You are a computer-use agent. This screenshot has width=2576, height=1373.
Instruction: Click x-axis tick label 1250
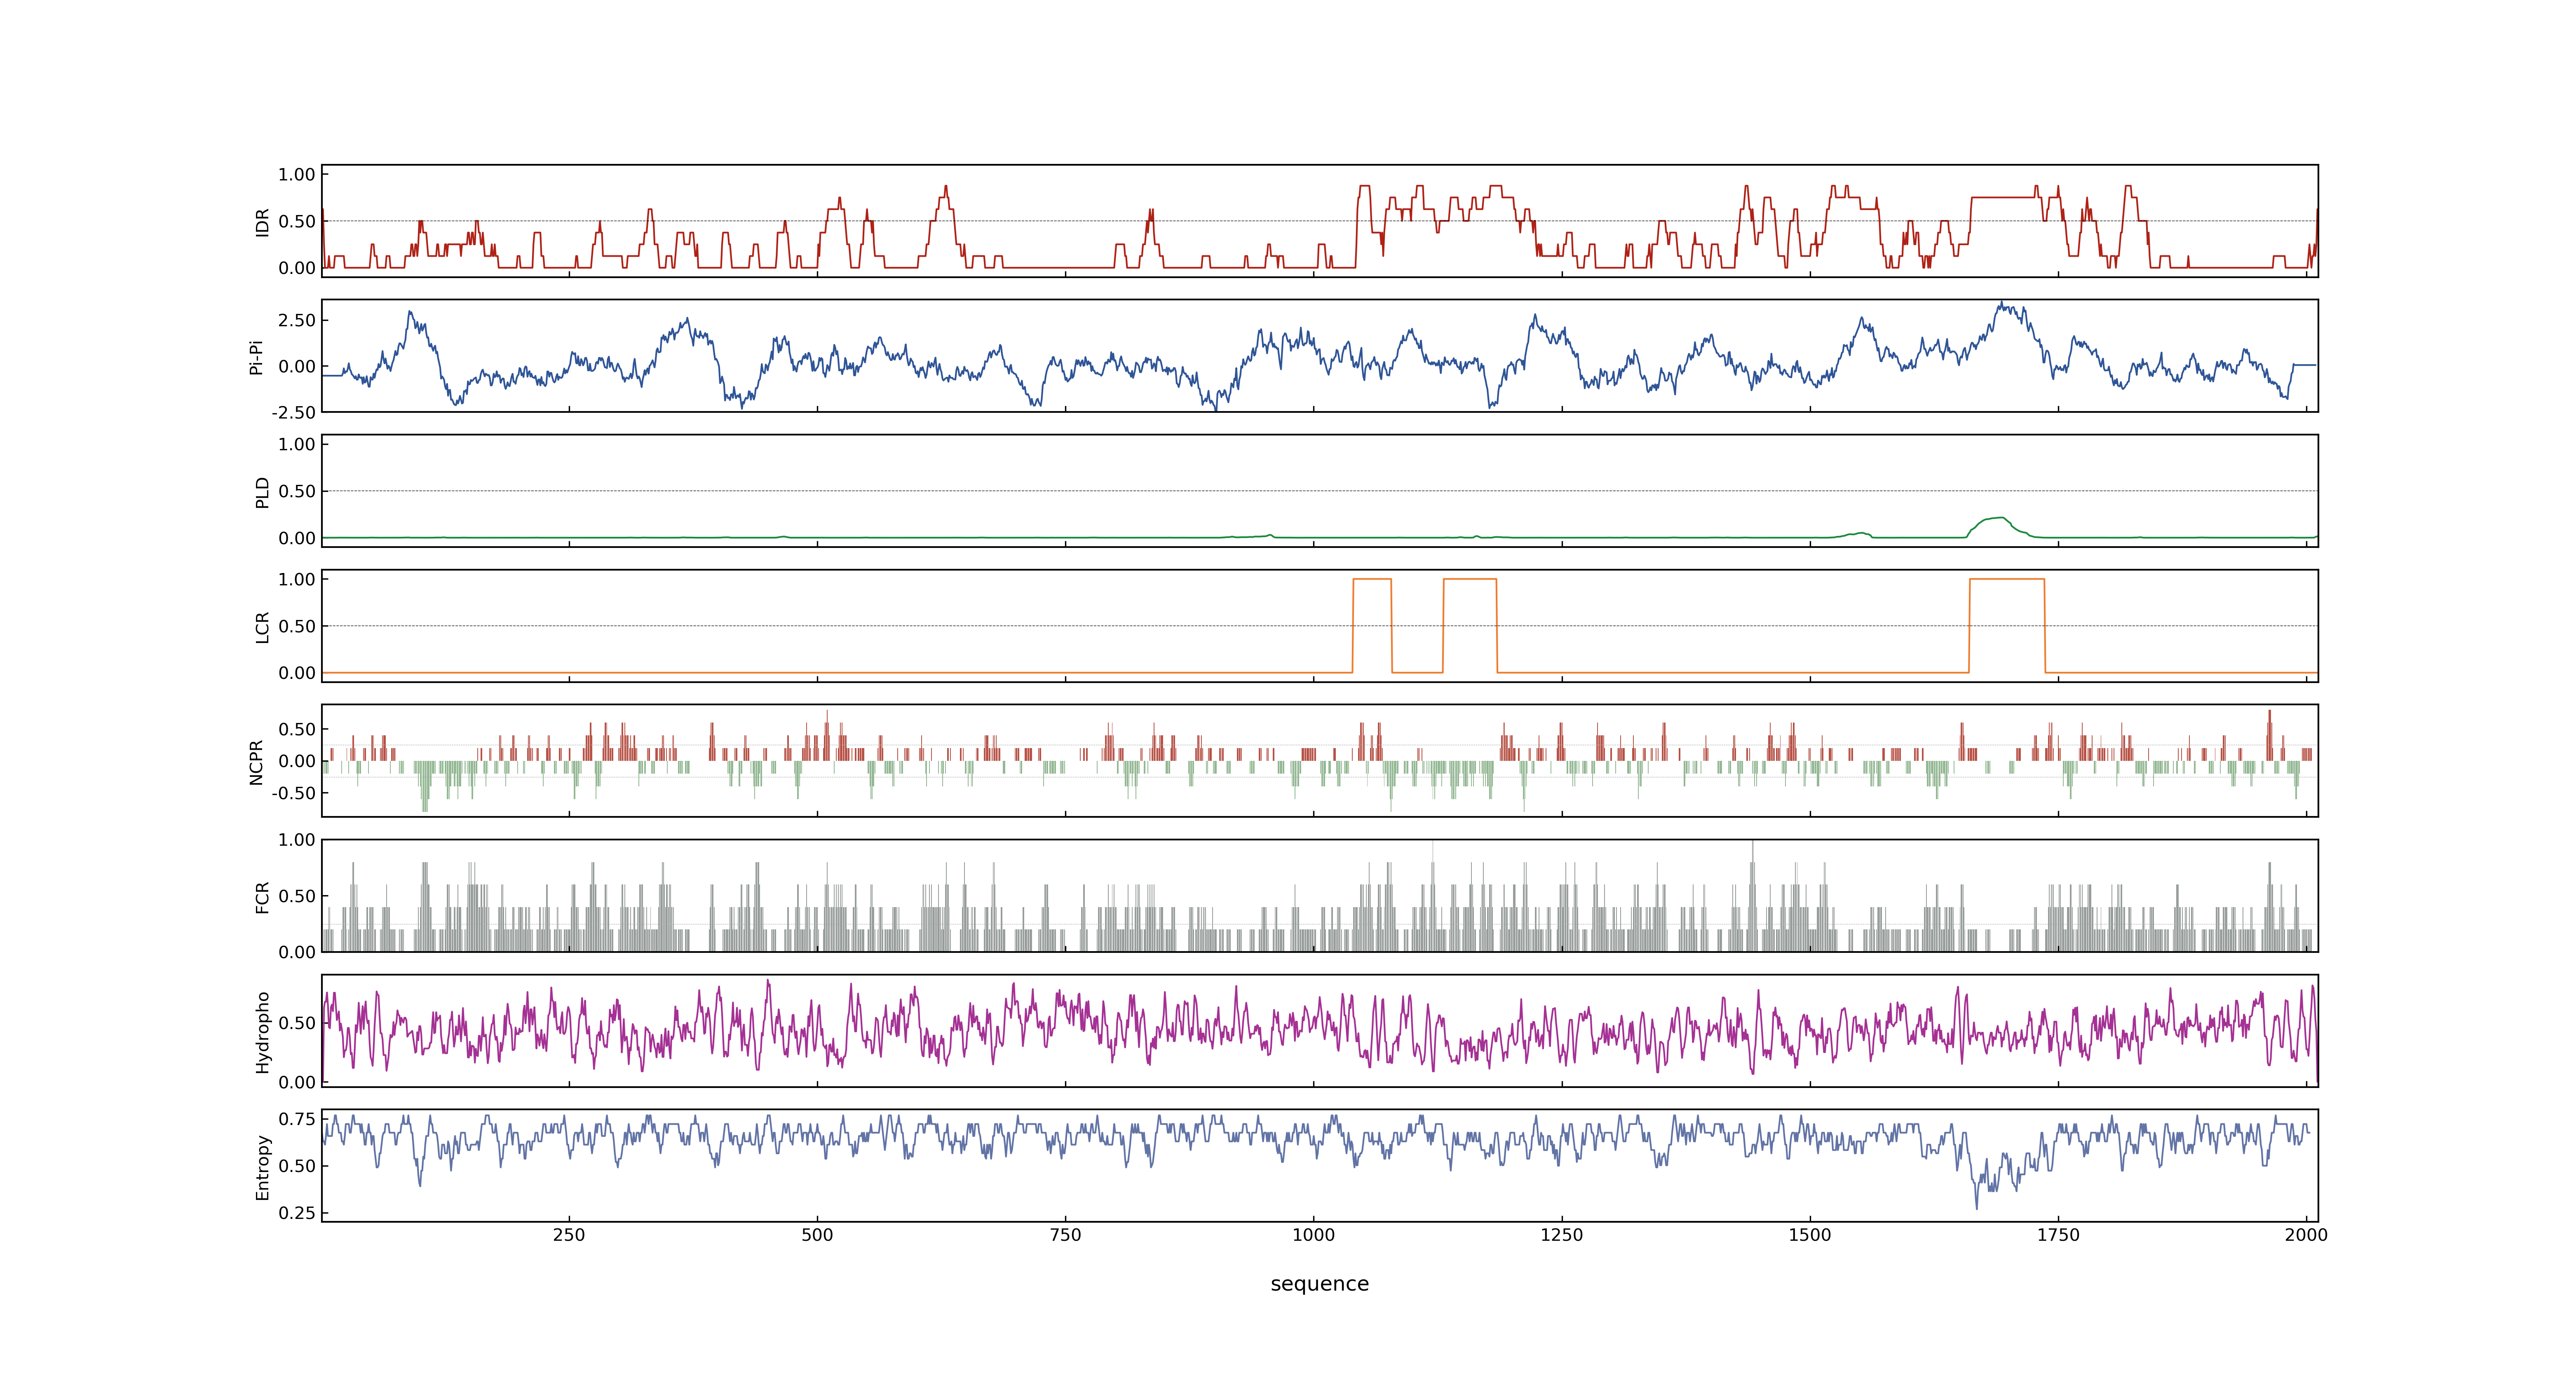[1562, 1235]
